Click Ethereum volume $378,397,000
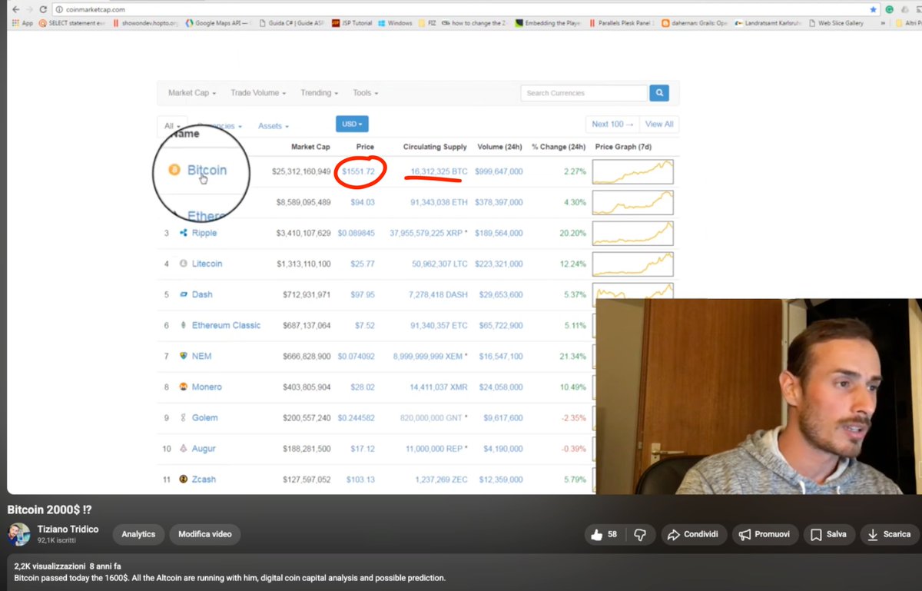Screen dimensions: 922x591 (x=499, y=202)
